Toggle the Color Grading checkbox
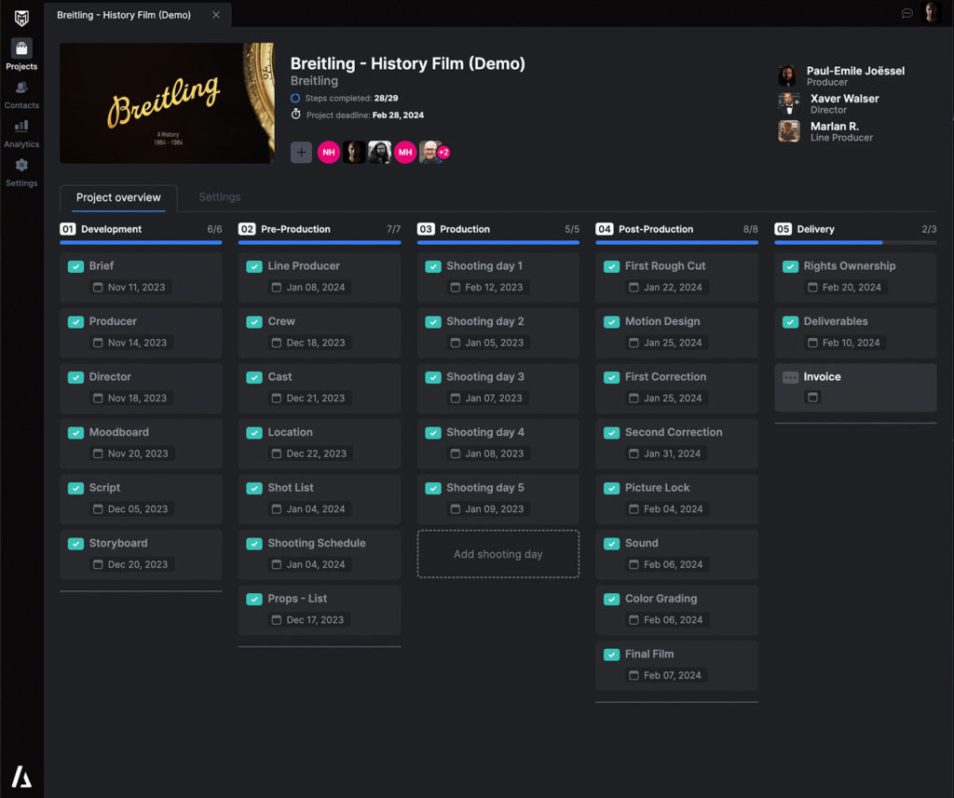Image resolution: width=954 pixels, height=798 pixels. (x=611, y=599)
